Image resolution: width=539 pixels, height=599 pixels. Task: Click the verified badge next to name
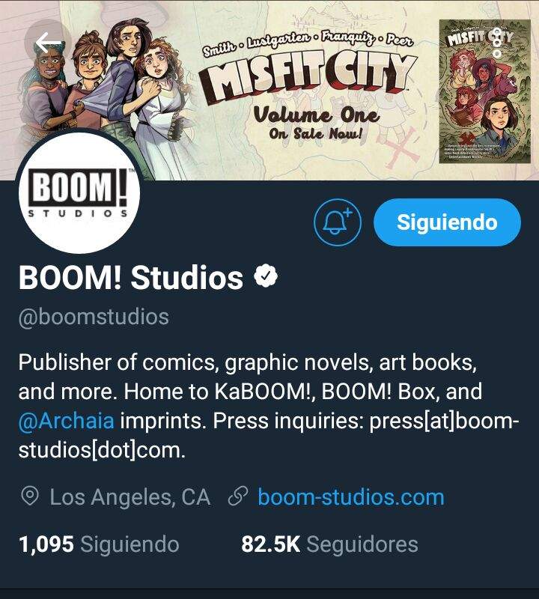[266, 276]
